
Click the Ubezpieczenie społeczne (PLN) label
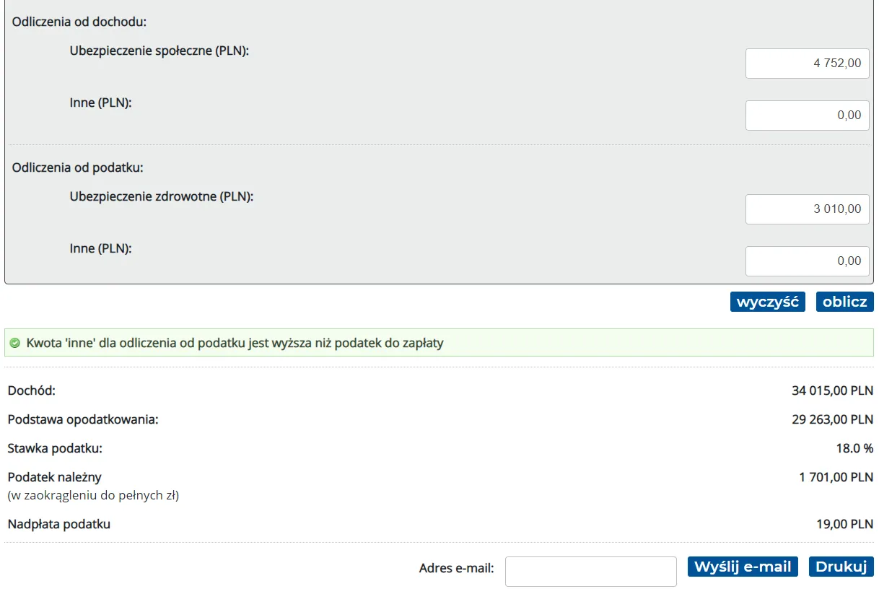click(159, 51)
